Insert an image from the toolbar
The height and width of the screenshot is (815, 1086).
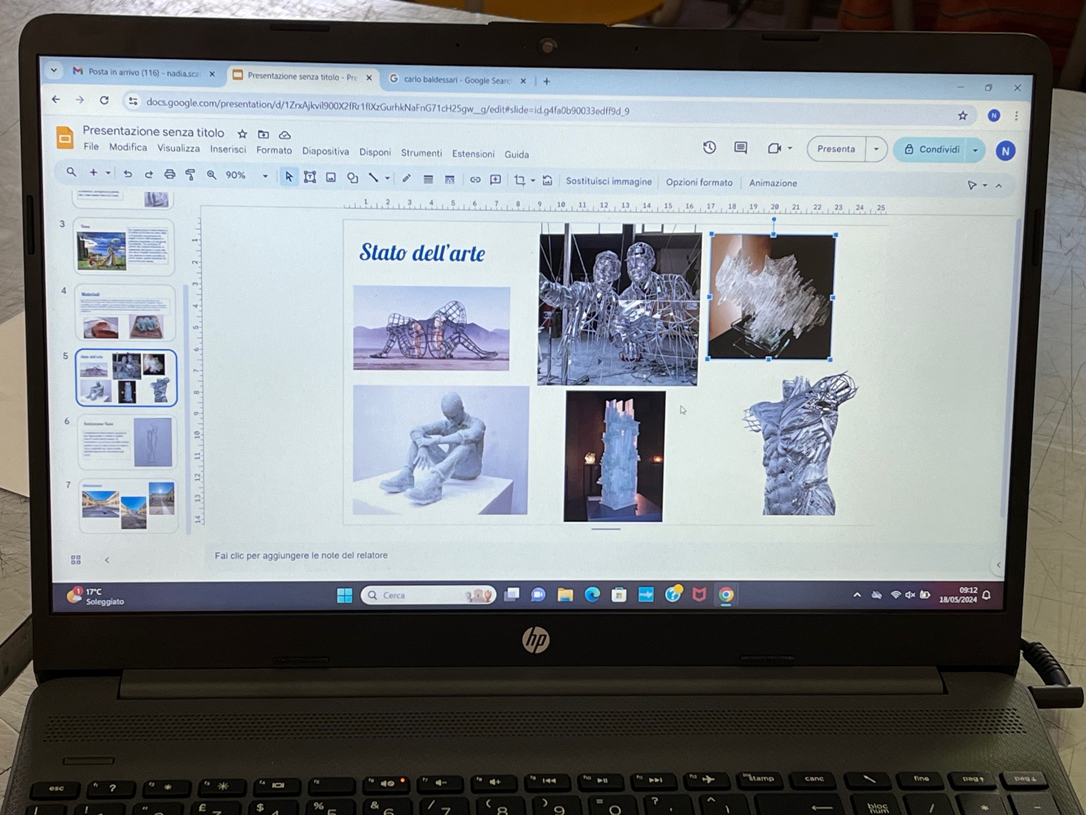pos(331,177)
